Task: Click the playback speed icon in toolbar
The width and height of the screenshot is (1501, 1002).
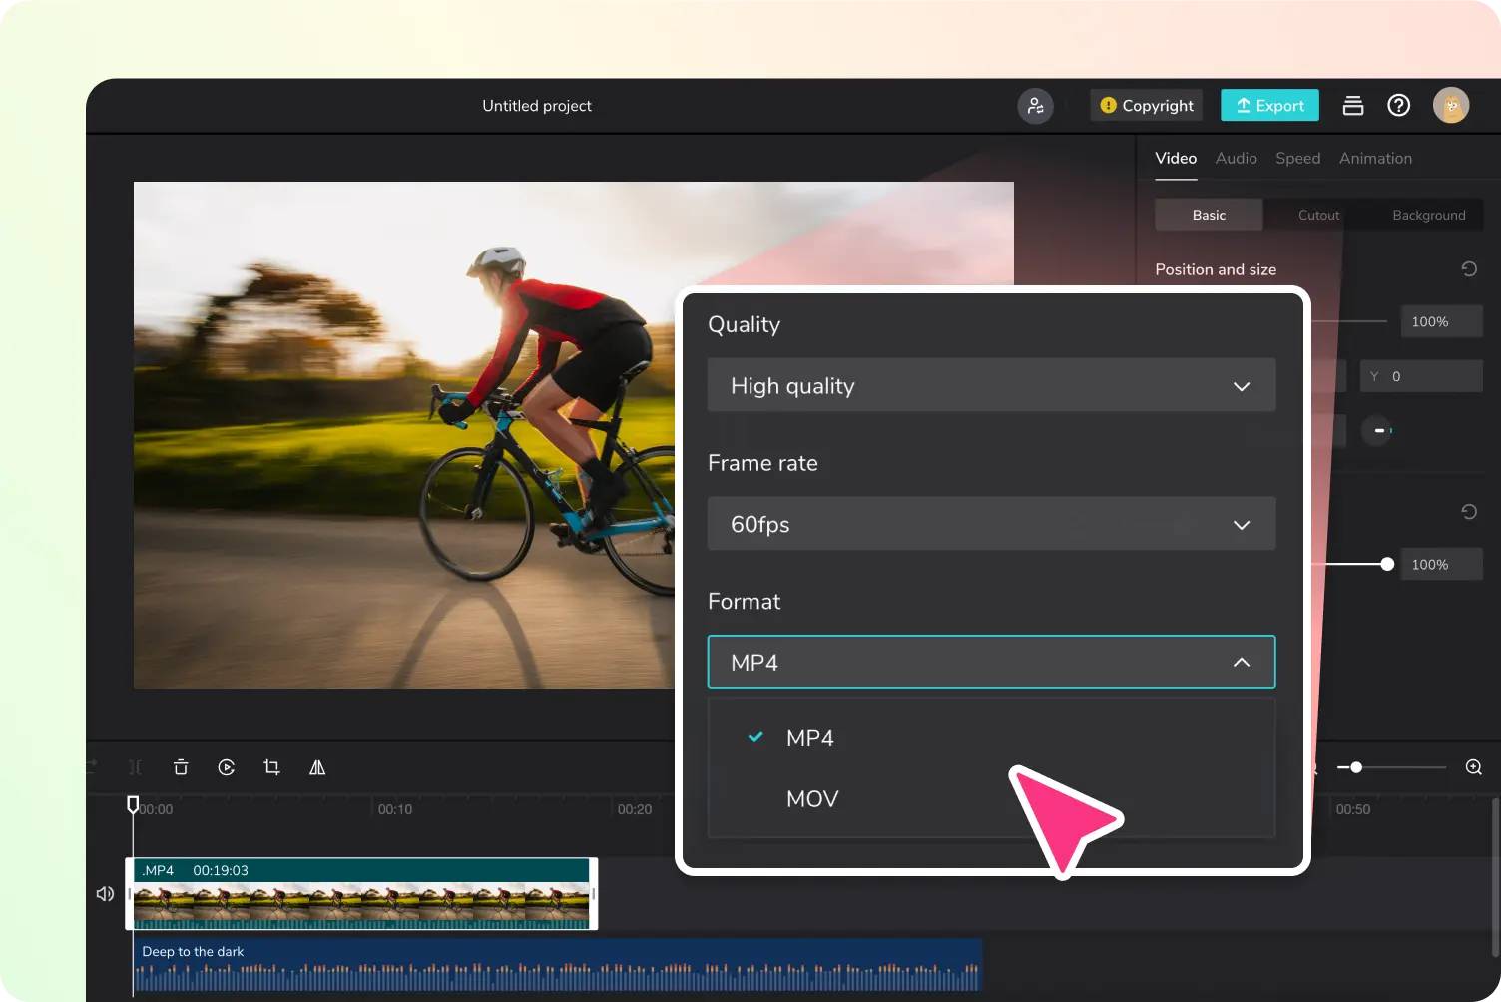Action: pos(227,767)
